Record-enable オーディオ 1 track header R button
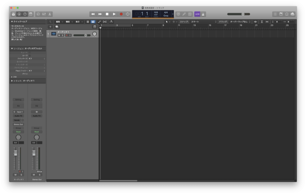 (67, 35)
